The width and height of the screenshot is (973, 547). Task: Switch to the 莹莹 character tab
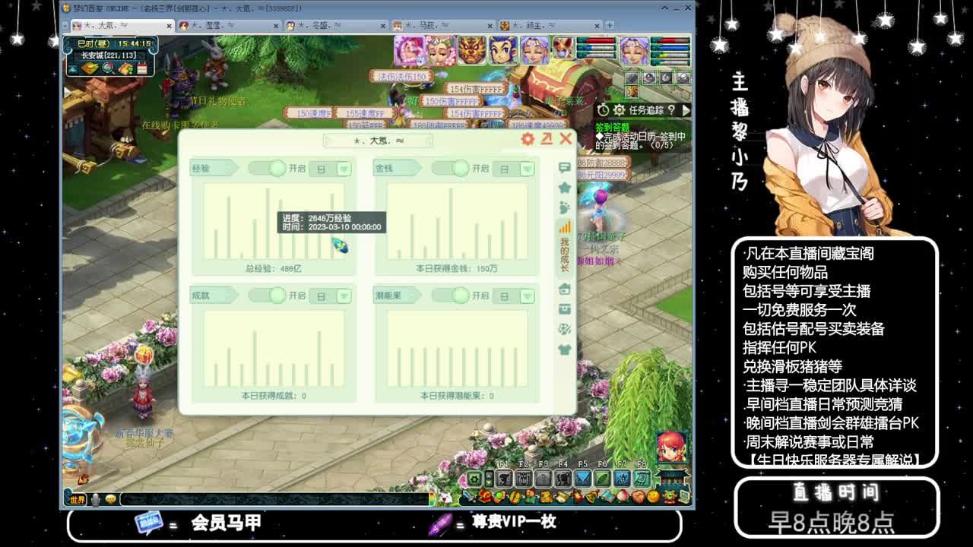click(x=228, y=25)
